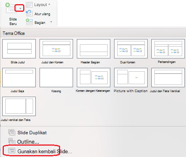186x157 pixels.
Task: Click the Slide Duplikat icon
Action: pos(12,132)
